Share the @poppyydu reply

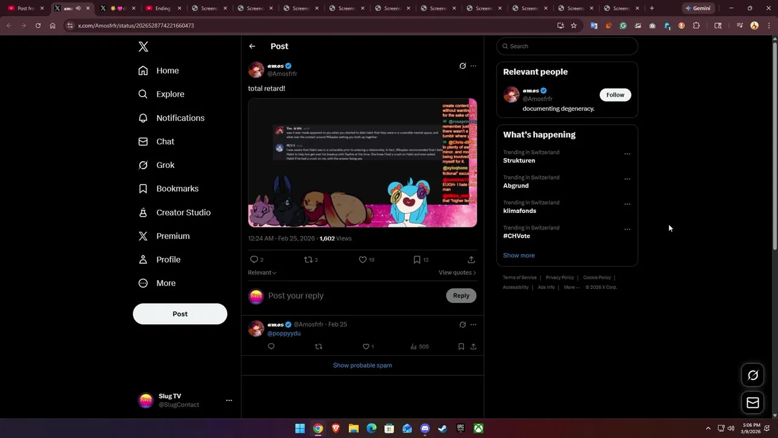coord(473,346)
